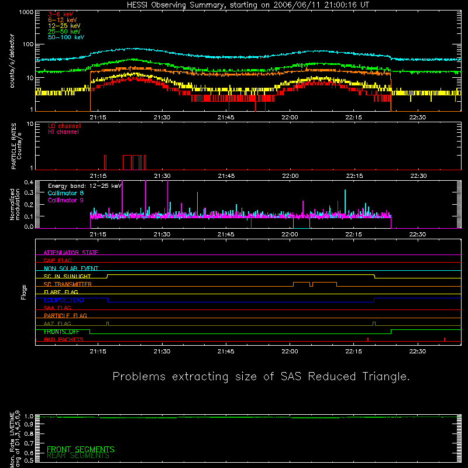
Task: Click the 22:30 label under the count-rate panel
Action: point(417,118)
